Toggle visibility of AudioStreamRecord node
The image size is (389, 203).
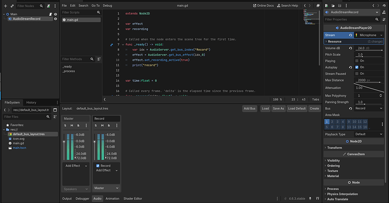(x=56, y=19)
